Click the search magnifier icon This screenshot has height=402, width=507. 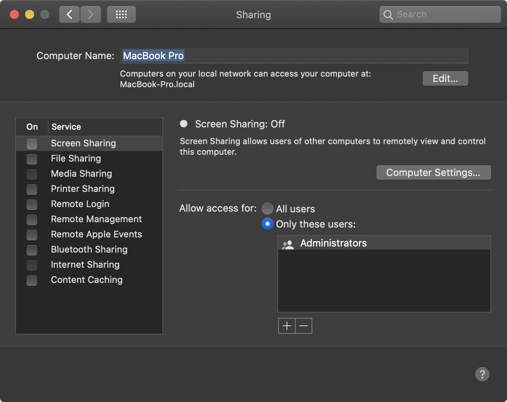[x=388, y=14]
